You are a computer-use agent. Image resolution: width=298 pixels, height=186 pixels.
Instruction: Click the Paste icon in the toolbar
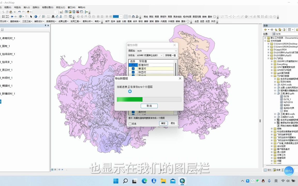coord(11,12)
